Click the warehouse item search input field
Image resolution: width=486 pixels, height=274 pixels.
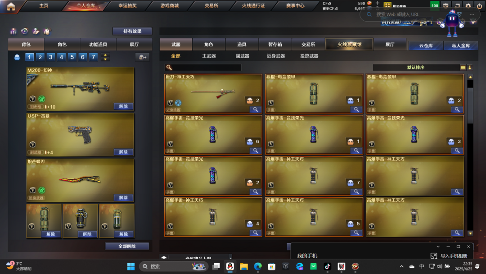(x=202, y=67)
